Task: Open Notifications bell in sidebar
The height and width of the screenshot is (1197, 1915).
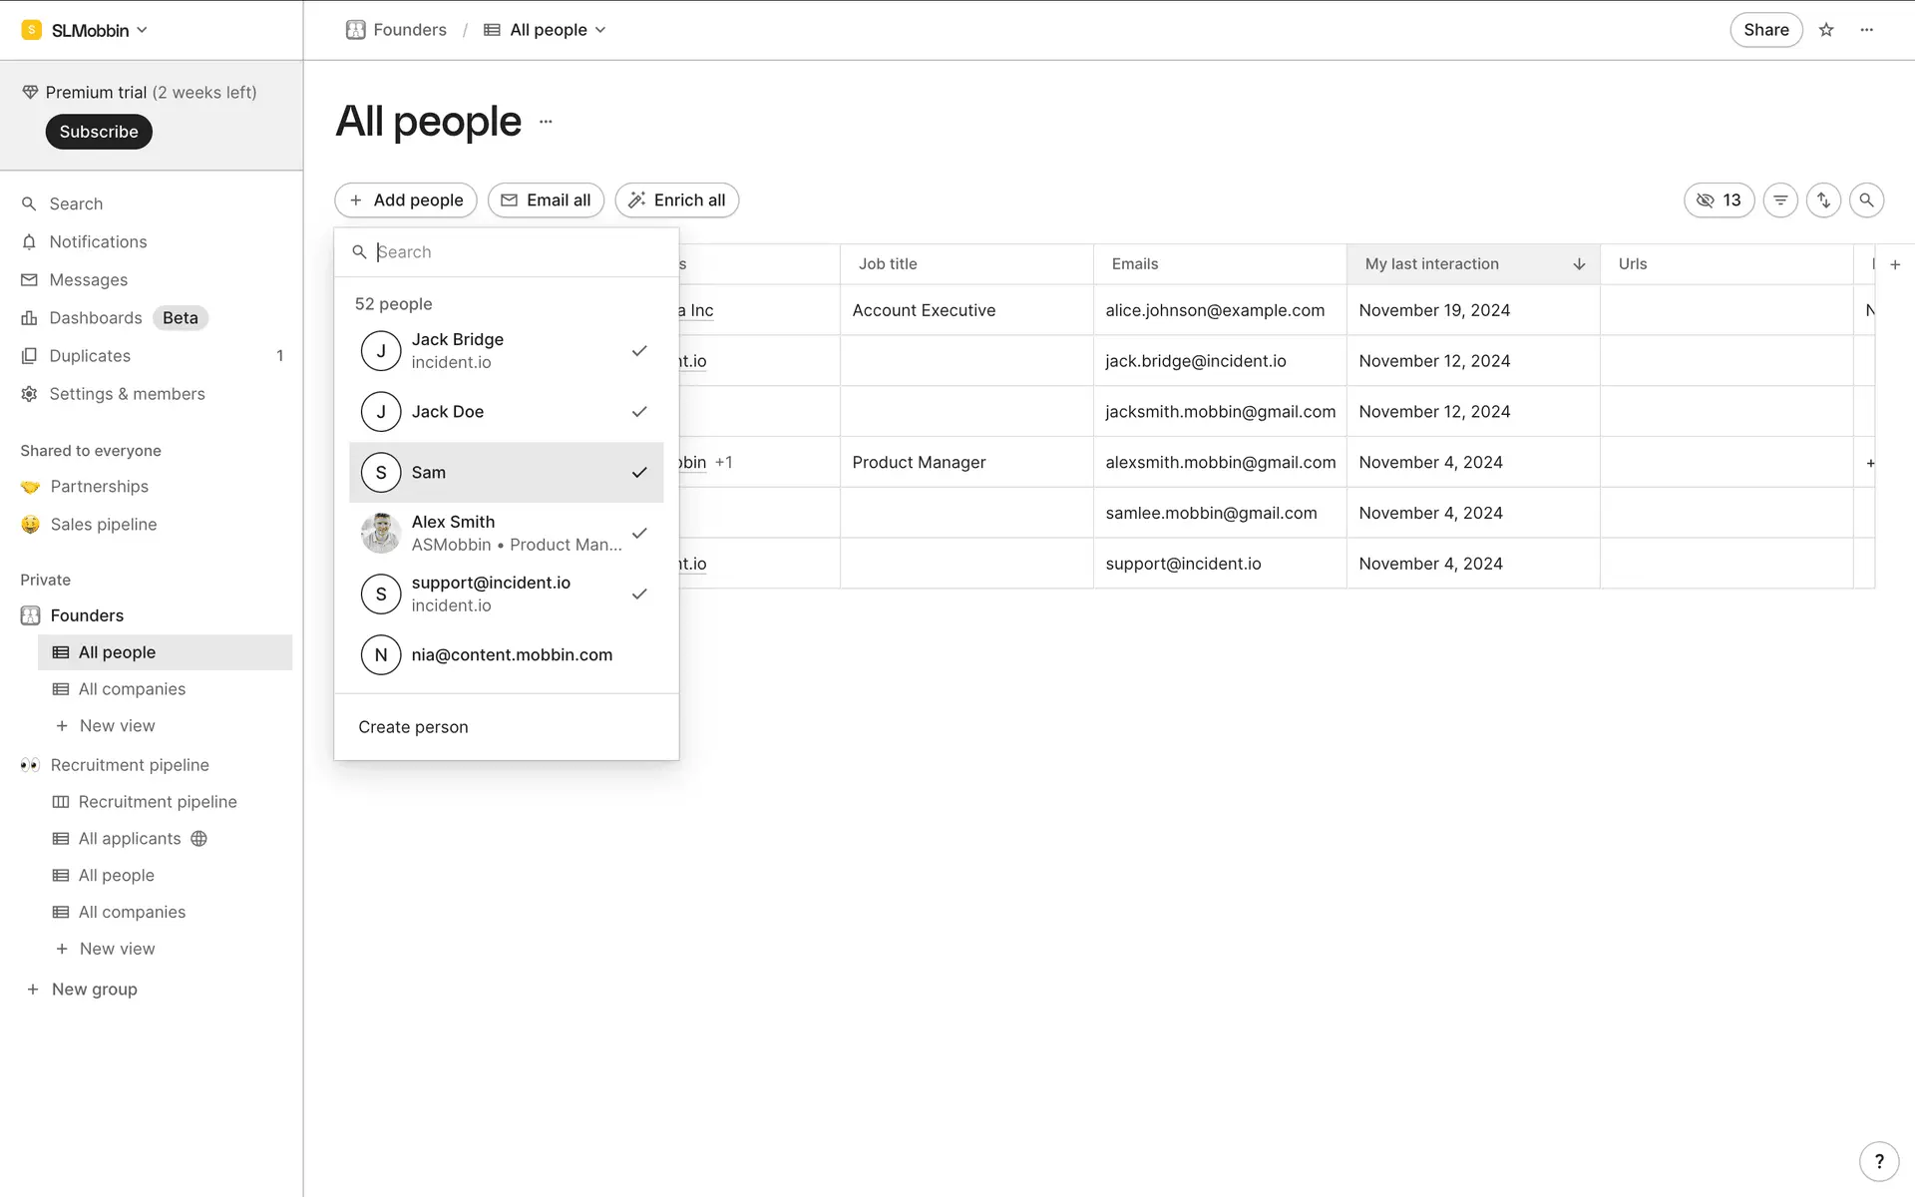Action: (98, 241)
